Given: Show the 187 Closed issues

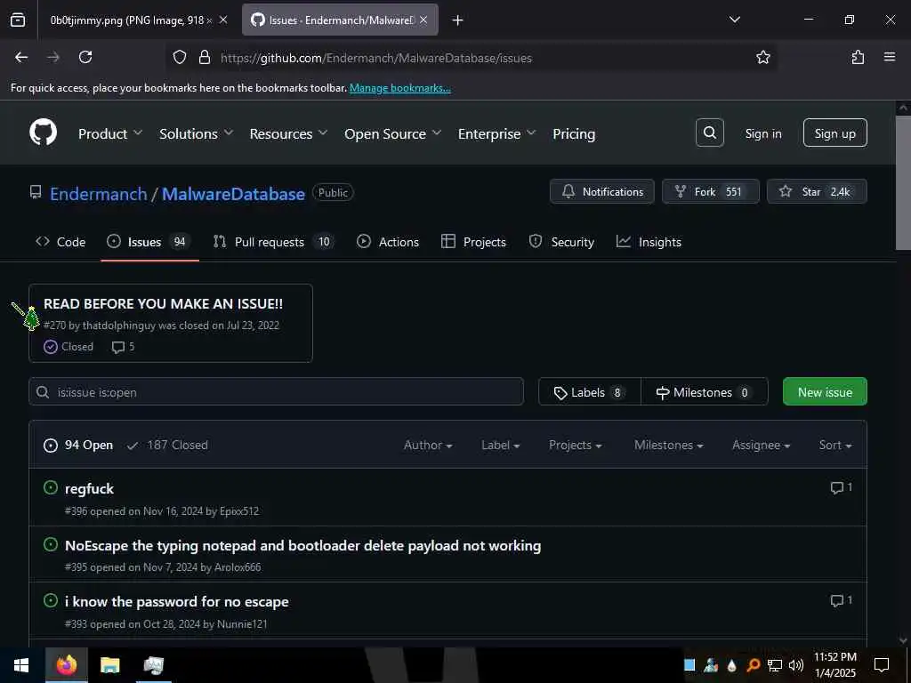Looking at the screenshot, I should tap(167, 445).
